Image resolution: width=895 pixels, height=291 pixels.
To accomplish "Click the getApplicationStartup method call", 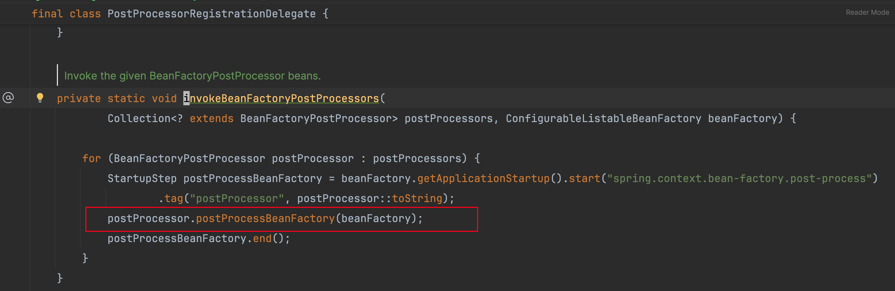I will pos(483,178).
